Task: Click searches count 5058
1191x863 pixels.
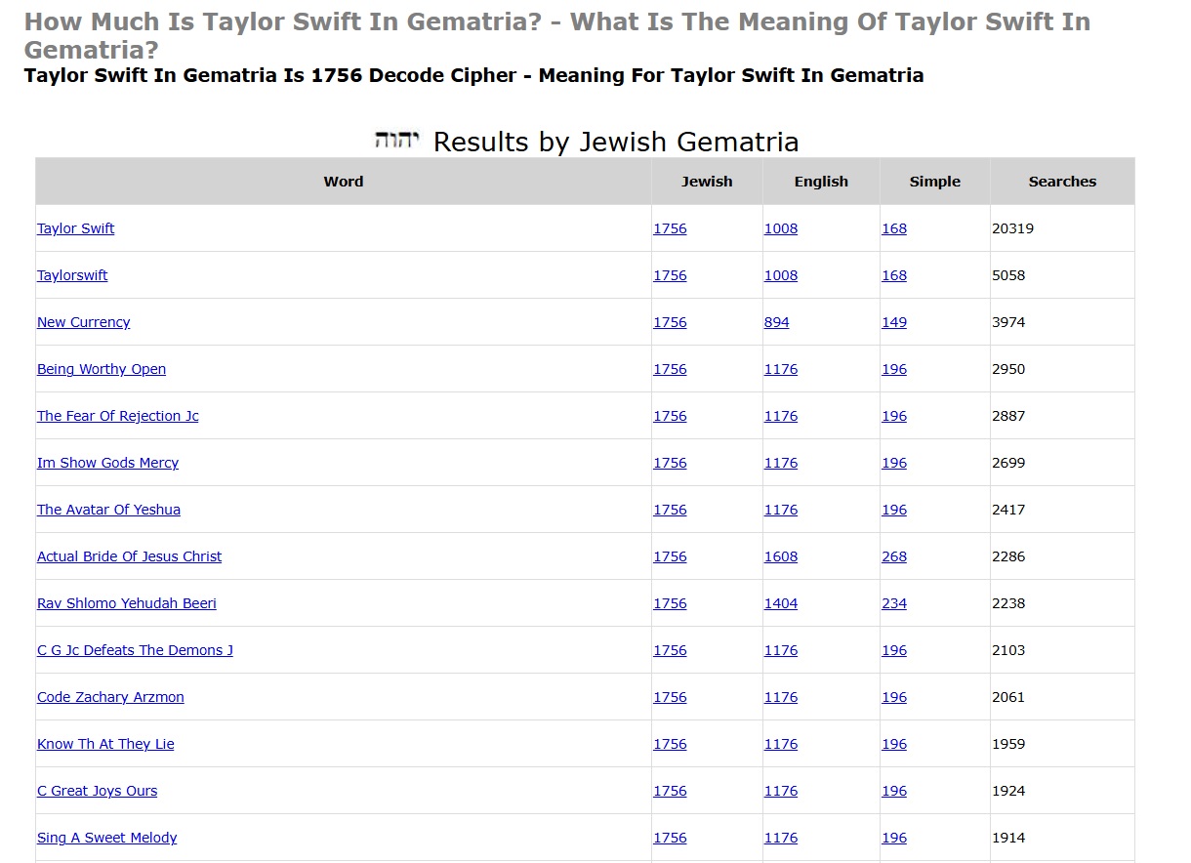Action: (x=1008, y=275)
